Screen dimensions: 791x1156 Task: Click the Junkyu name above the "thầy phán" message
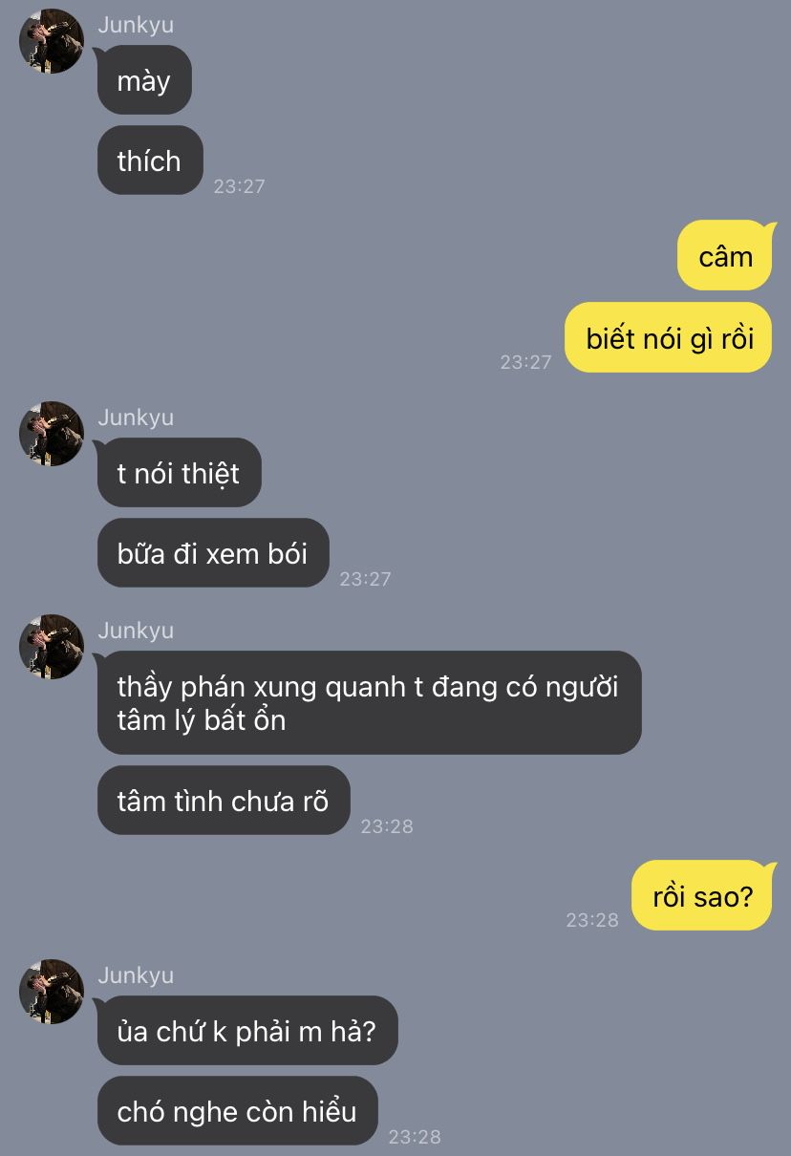tap(136, 631)
